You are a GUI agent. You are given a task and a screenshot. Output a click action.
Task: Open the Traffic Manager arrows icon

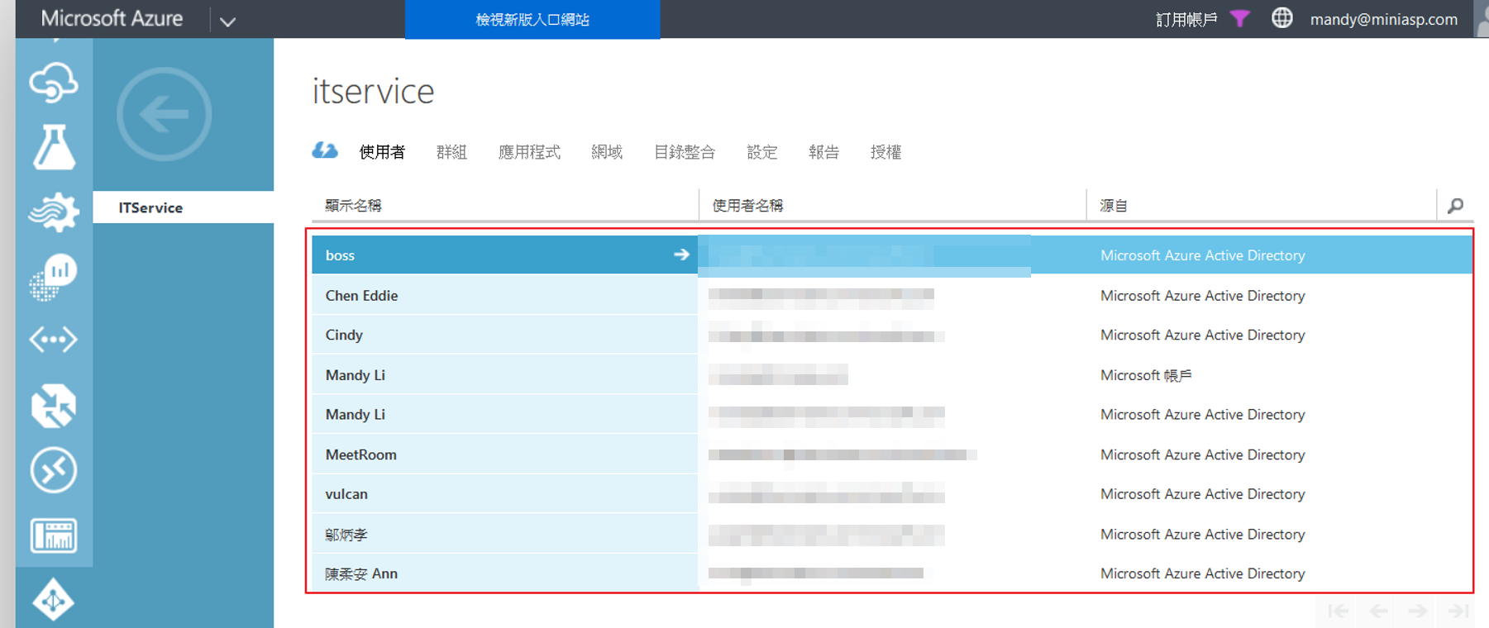[54, 406]
